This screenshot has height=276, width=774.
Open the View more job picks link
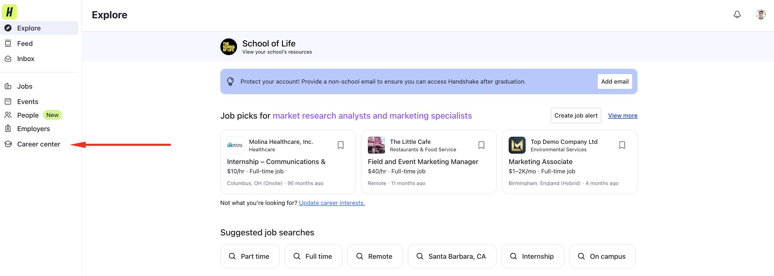(622, 116)
